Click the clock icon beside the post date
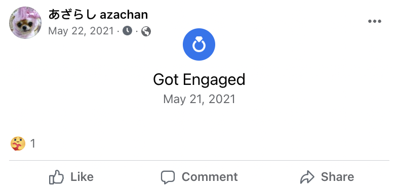The height and width of the screenshot is (189, 397). tap(128, 31)
